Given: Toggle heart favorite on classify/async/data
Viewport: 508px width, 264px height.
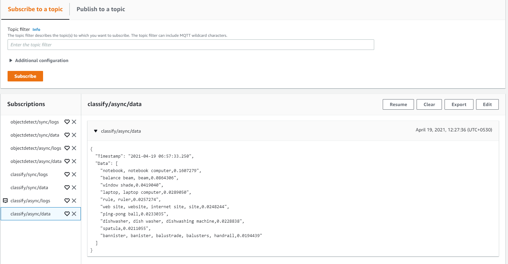Looking at the screenshot, I should [67, 214].
